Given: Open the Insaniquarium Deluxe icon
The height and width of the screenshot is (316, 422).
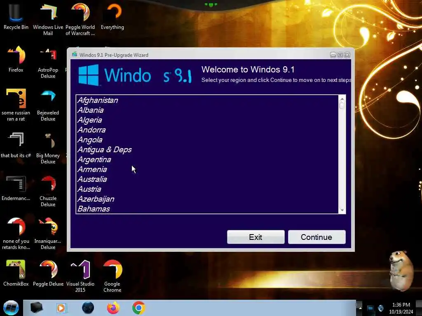Looking at the screenshot, I should coord(48,233).
